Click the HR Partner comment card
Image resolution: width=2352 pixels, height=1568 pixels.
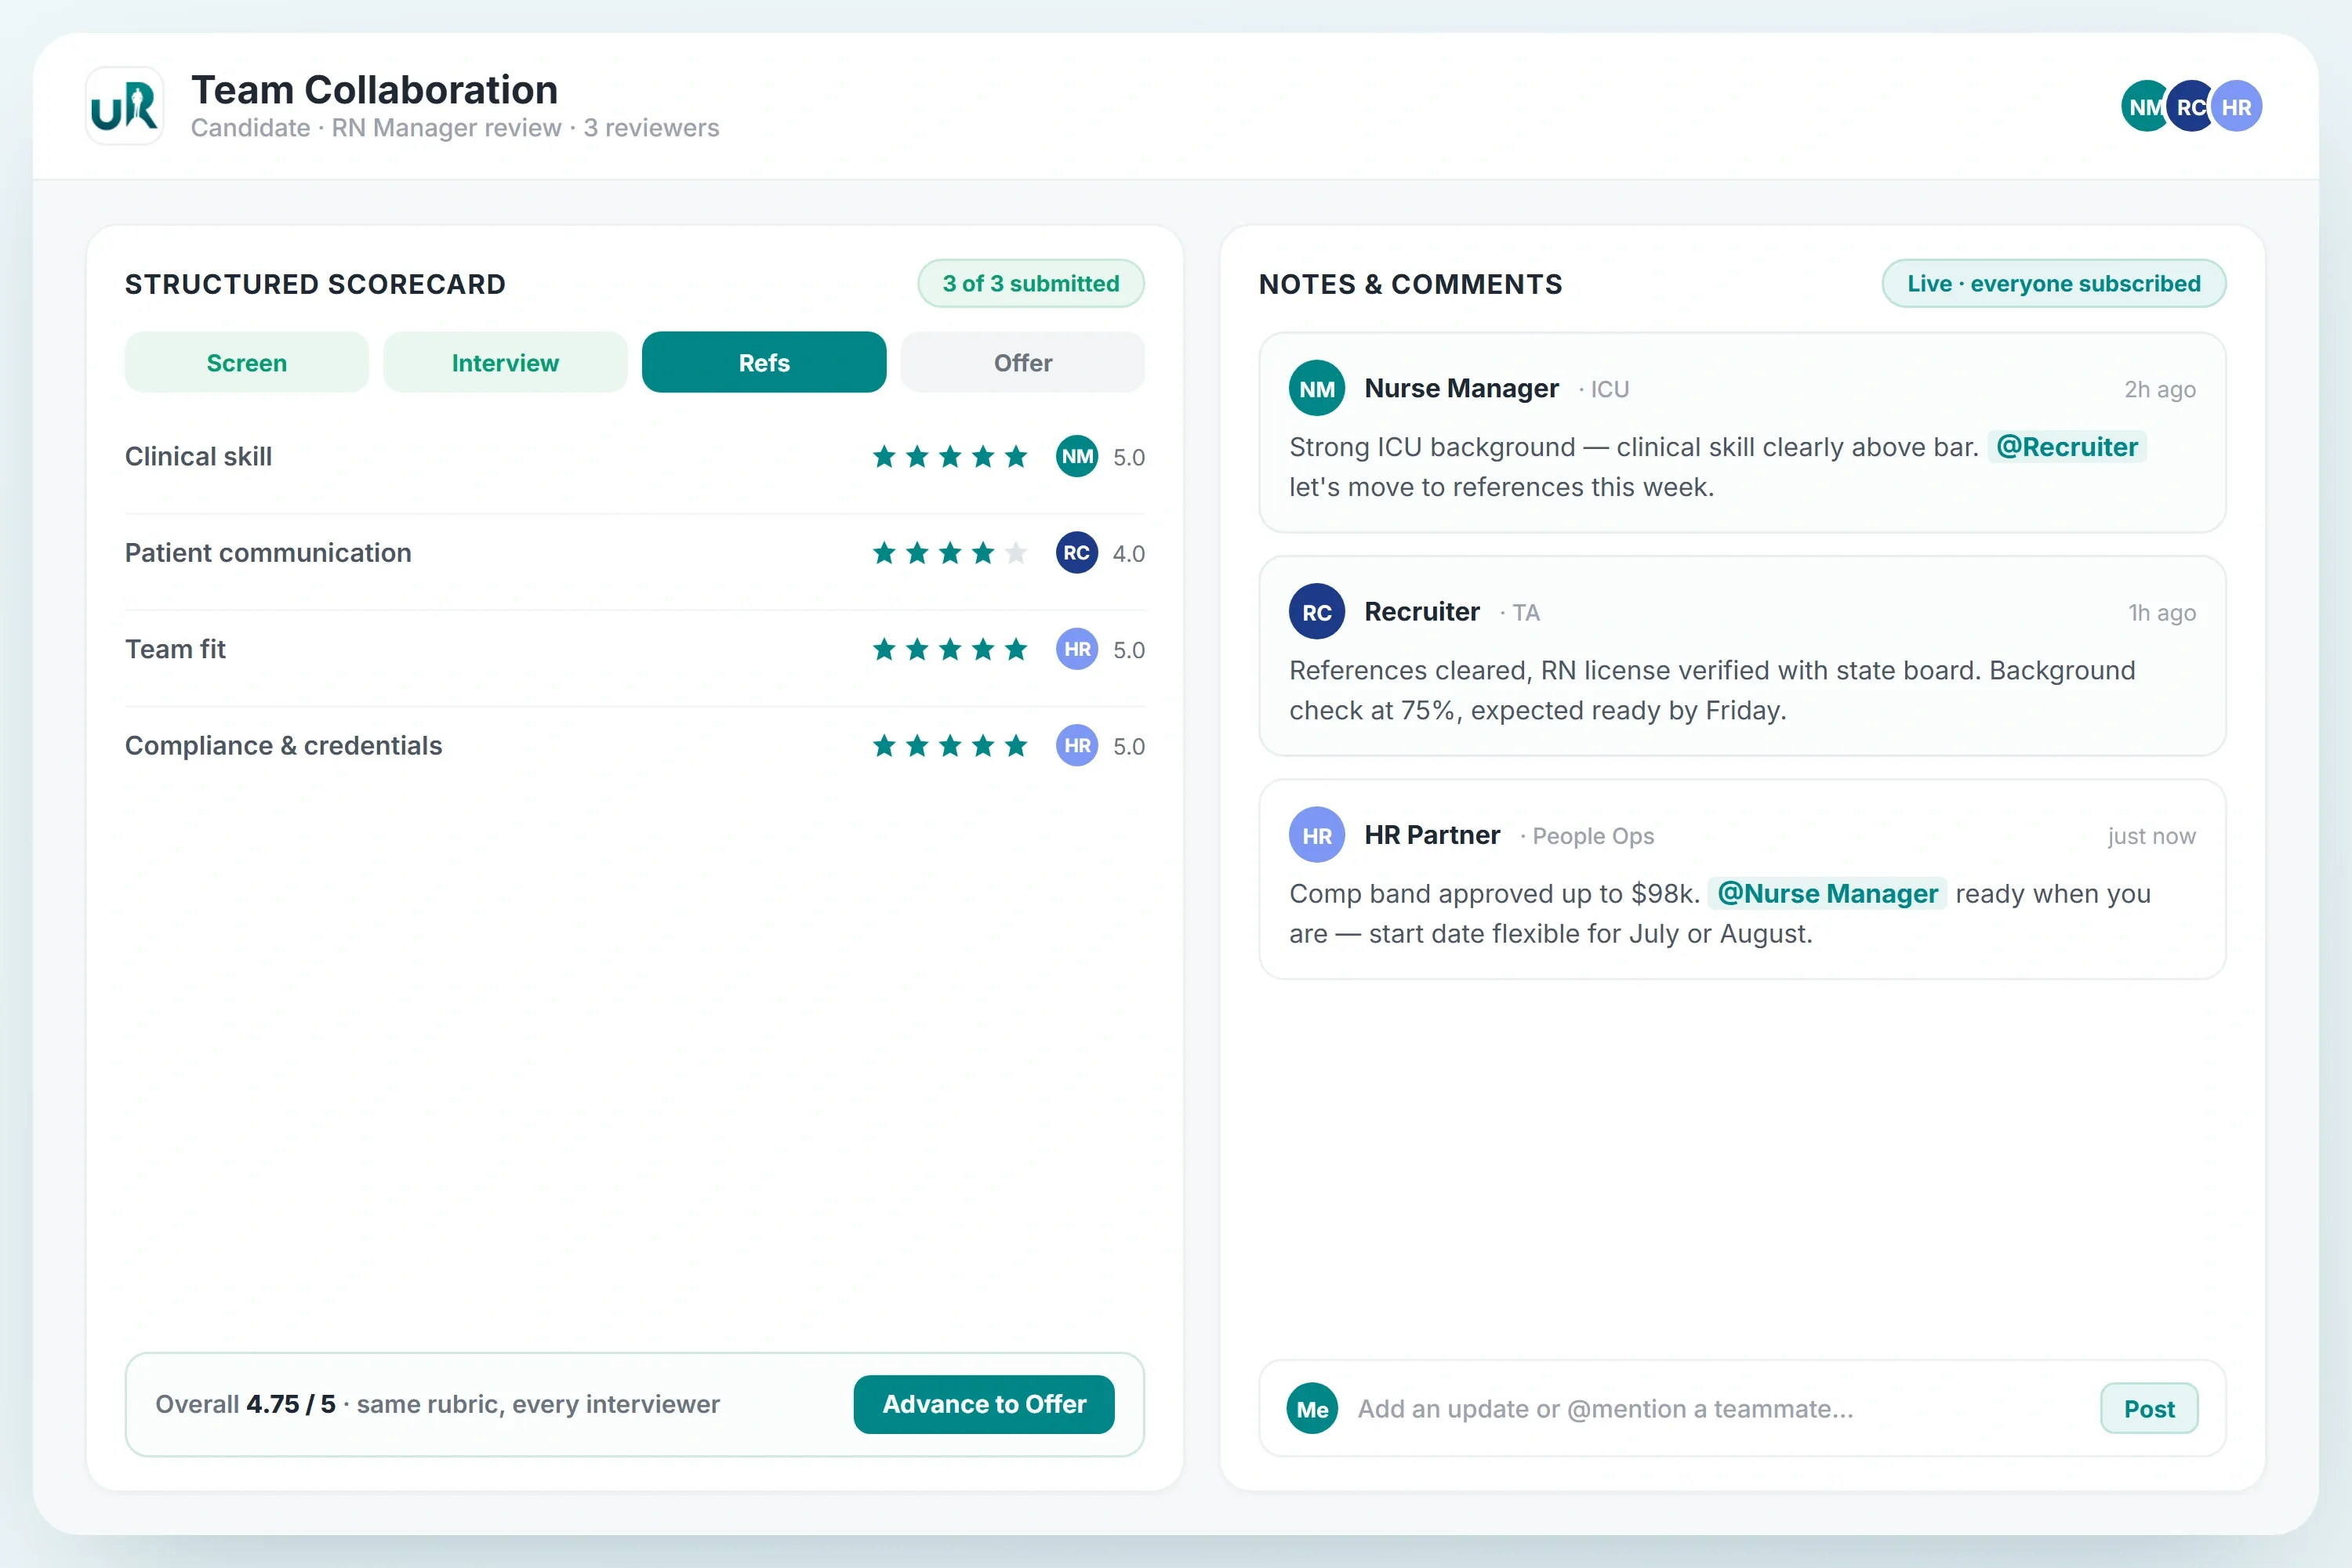(1742, 879)
